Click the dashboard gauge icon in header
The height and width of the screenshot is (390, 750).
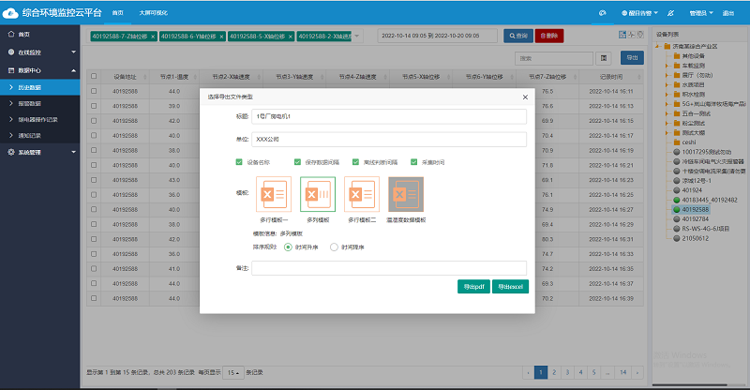pyautogui.click(x=603, y=14)
